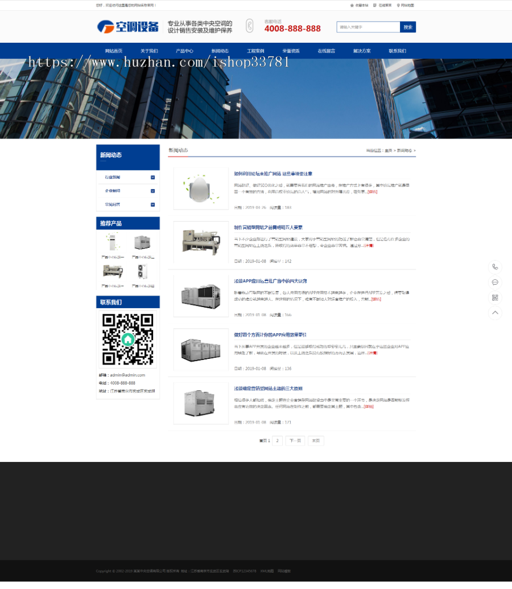Open recommended grey modular chiller product thumbnail
The image size is (512, 589).
[143, 242]
